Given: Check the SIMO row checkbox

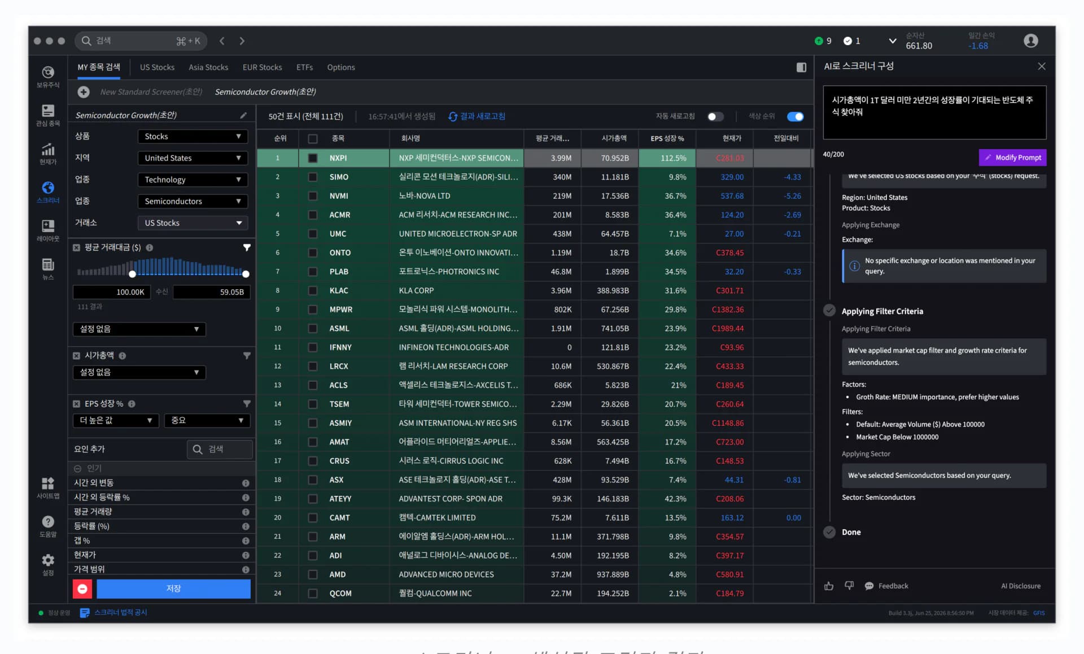Looking at the screenshot, I should [312, 177].
